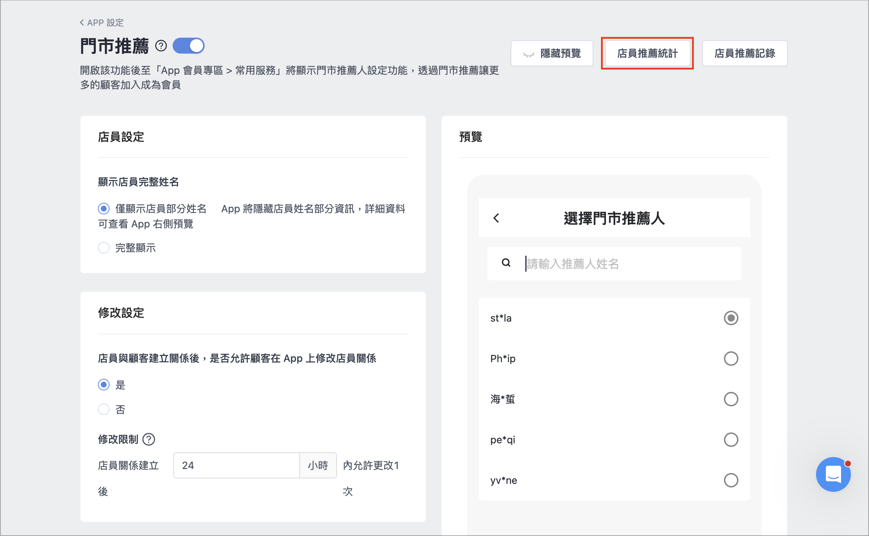Open 店員推薦統計 page
The image size is (869, 536).
pyautogui.click(x=647, y=53)
